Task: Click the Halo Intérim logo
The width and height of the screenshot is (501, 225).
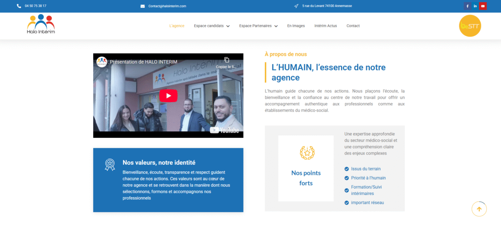Action: [x=41, y=24]
